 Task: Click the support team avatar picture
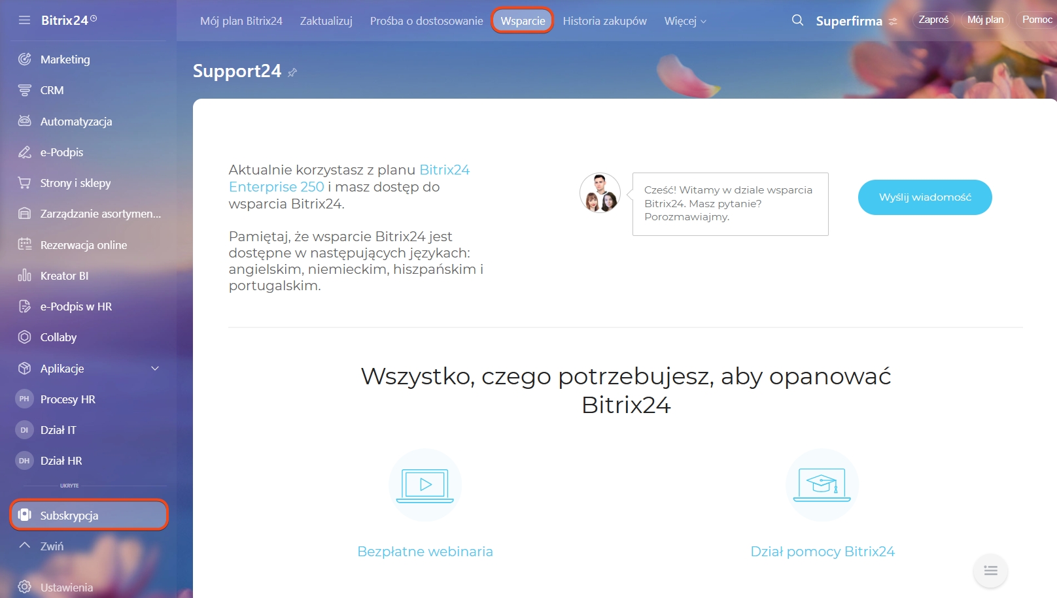point(600,193)
